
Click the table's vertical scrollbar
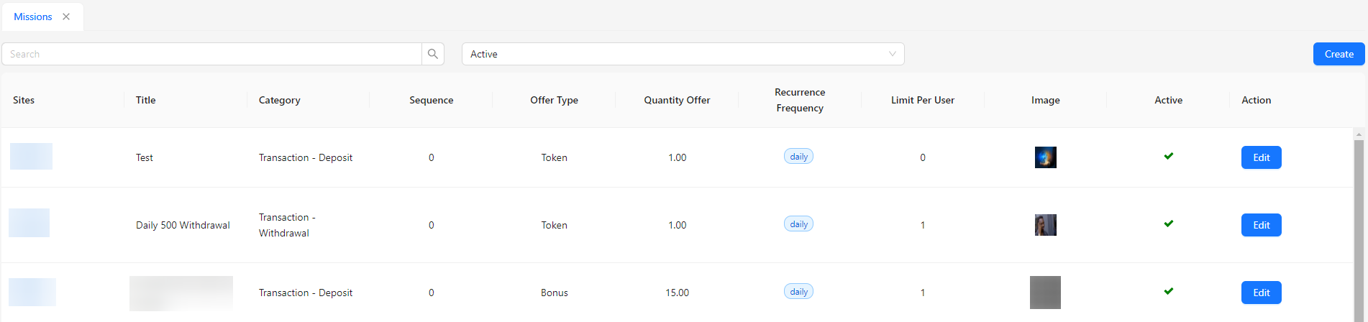(1358, 216)
